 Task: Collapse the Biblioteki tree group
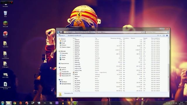pos(58,51)
